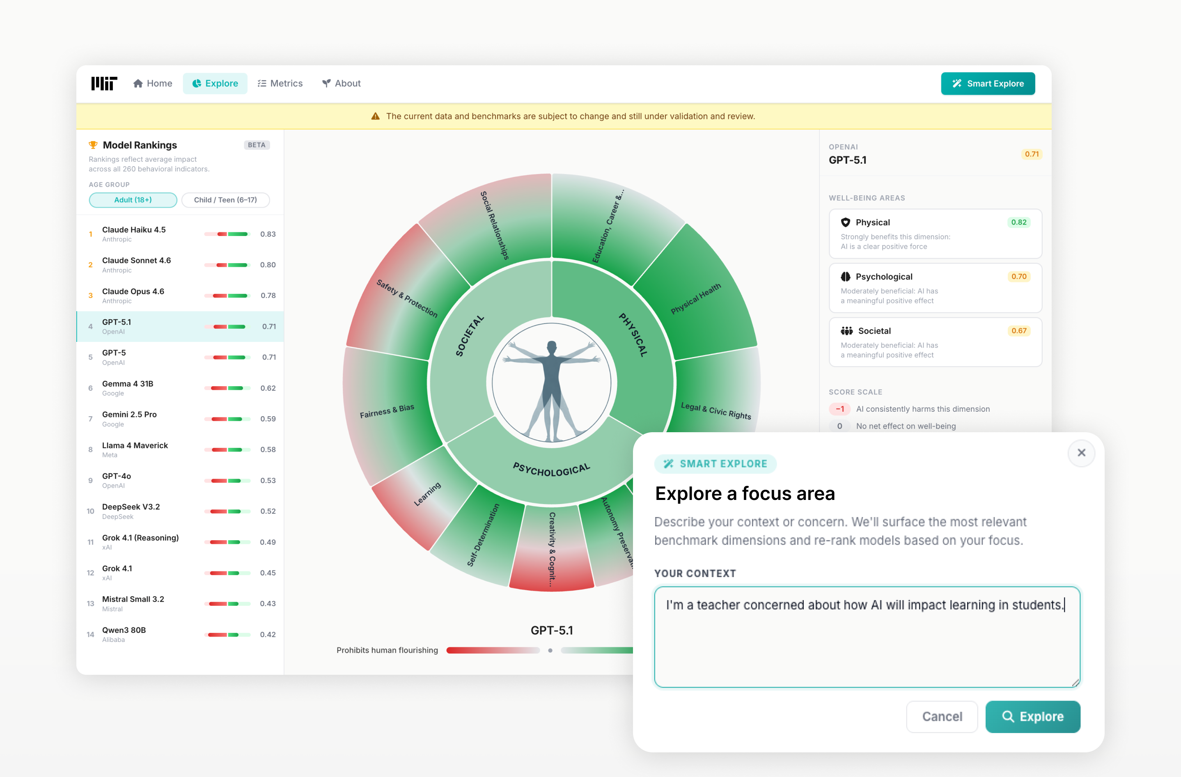Click the Creativity & Cognition red segment
Screen dimensions: 1181x777
(552, 548)
